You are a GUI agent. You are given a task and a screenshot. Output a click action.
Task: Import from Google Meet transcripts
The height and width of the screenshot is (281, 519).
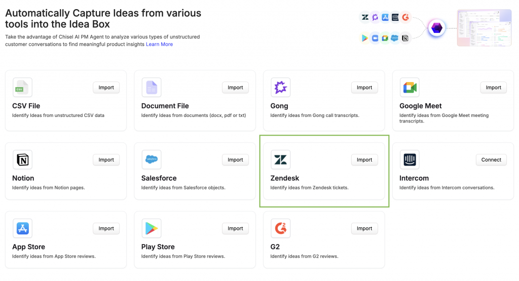pyautogui.click(x=493, y=88)
